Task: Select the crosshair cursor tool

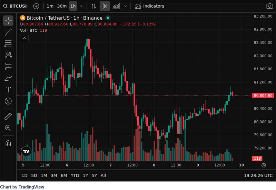Action: tap(8, 21)
